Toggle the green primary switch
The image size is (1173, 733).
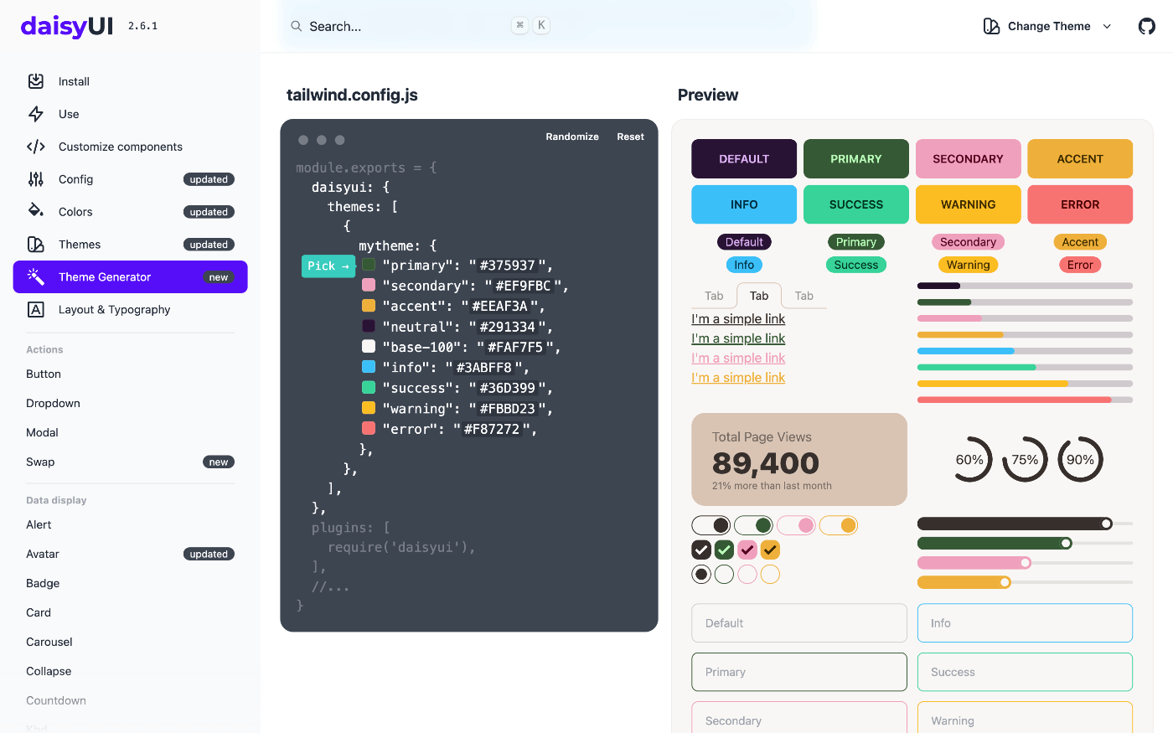click(x=754, y=525)
